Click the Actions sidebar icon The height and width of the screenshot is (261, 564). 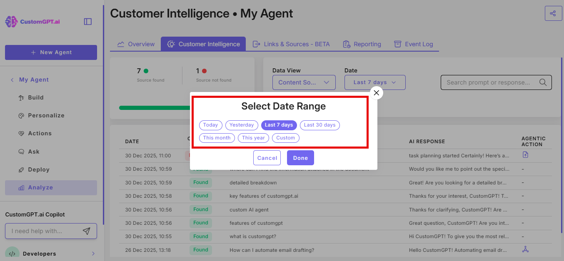pyautogui.click(x=22, y=134)
